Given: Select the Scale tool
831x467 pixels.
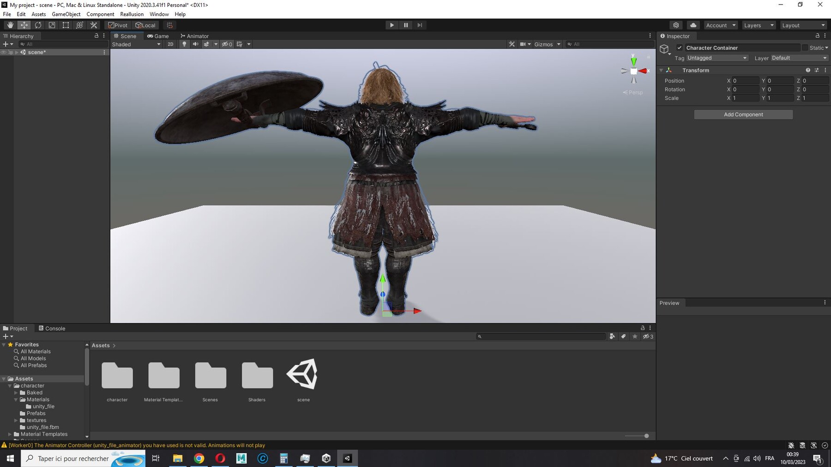Looking at the screenshot, I should pos(52,25).
